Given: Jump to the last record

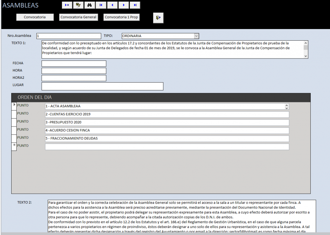Looking at the screenshot, I should 135,5.
